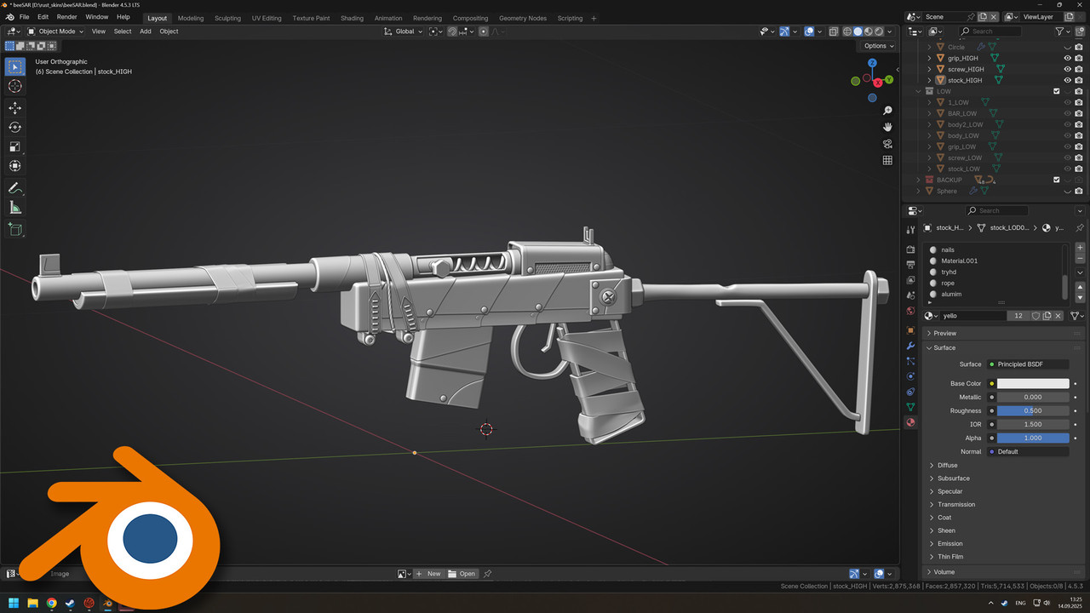1090x613 pixels.
Task: Click the Alpha value slider
Action: click(1033, 438)
